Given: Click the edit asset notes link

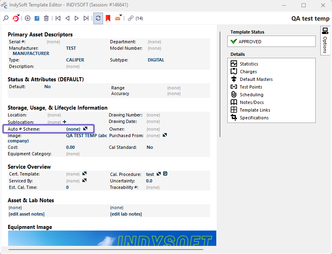Looking at the screenshot, I should [x=26, y=214].
